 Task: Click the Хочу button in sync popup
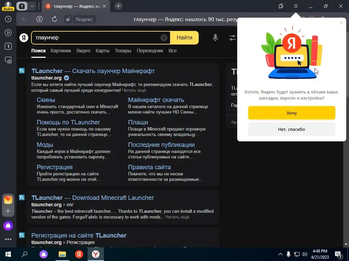click(x=292, y=113)
